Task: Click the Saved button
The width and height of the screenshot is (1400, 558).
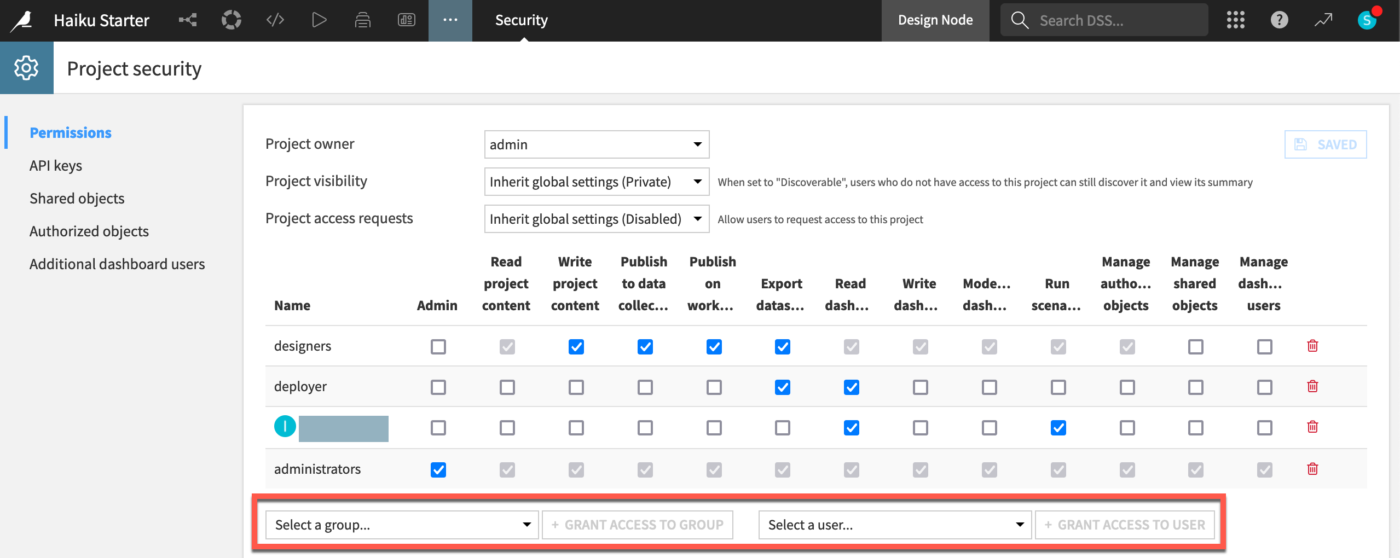Action: tap(1325, 144)
